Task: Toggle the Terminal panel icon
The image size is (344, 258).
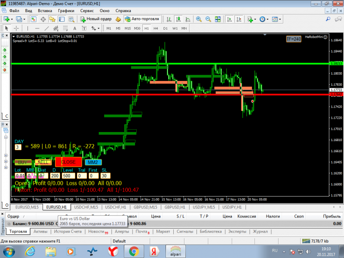Action: [x=62, y=19]
